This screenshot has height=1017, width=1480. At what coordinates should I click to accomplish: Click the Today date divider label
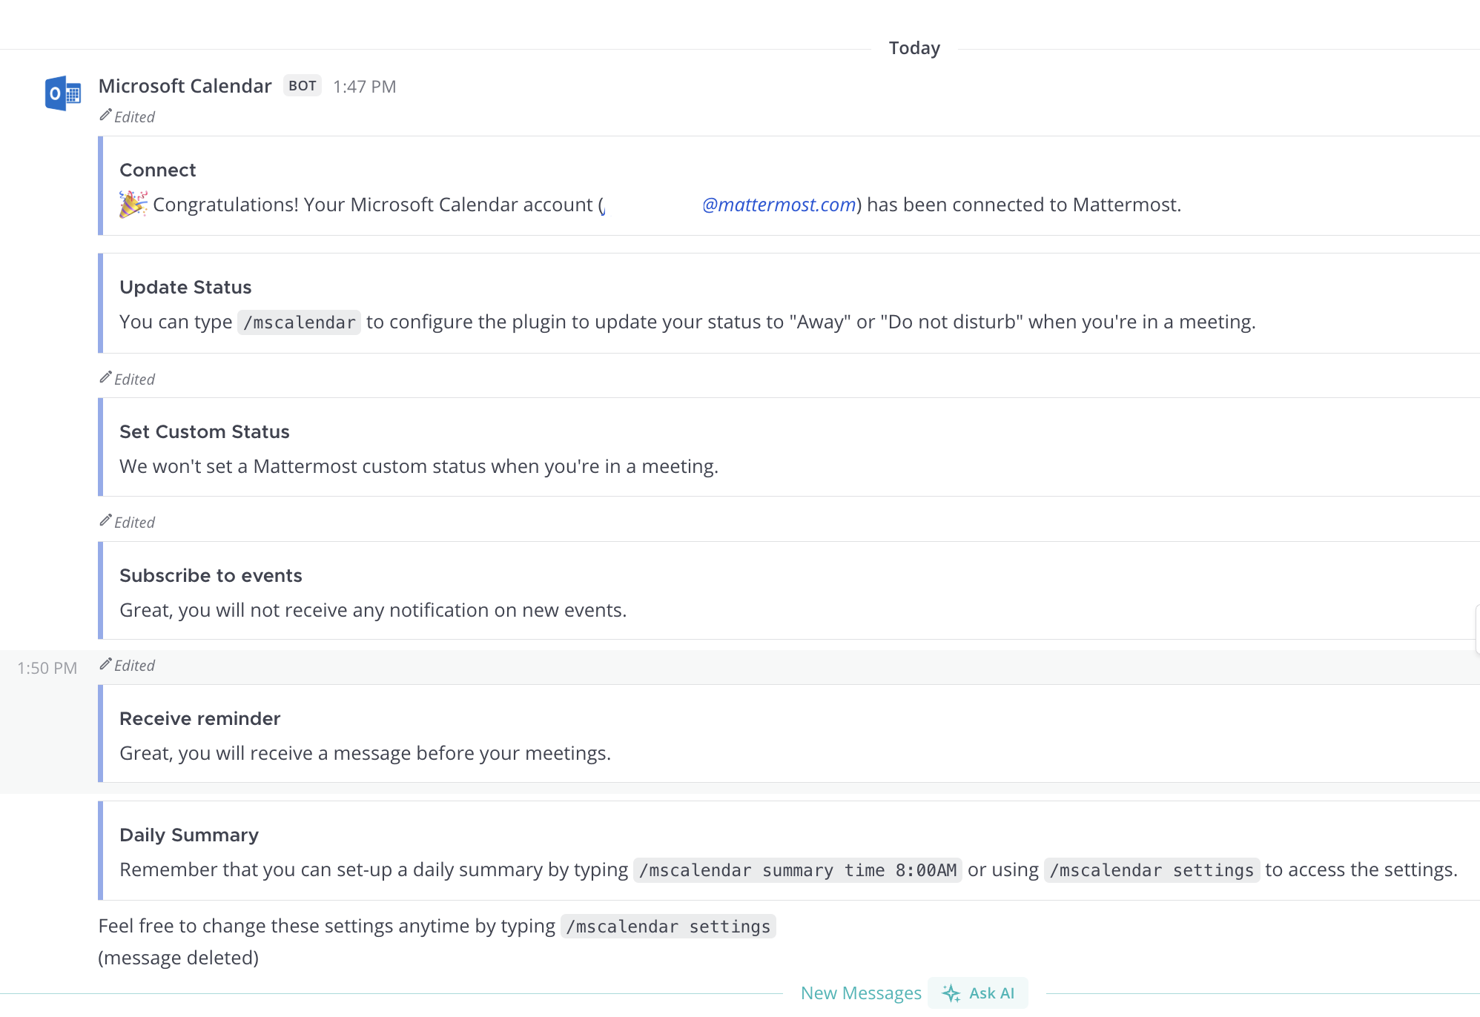coord(914,47)
